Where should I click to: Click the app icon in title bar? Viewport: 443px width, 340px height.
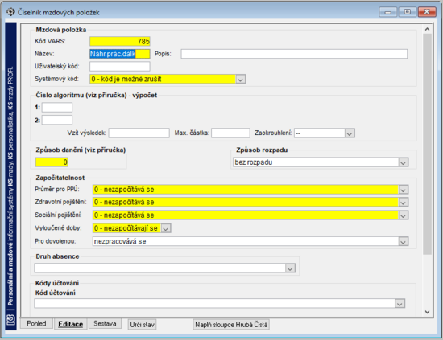click(10, 12)
